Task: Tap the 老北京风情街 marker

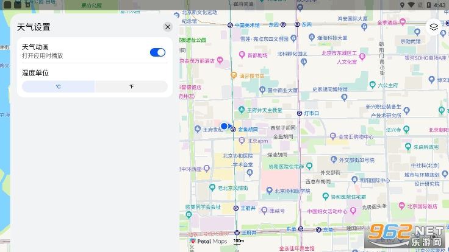Action: pyautogui.click(x=212, y=187)
